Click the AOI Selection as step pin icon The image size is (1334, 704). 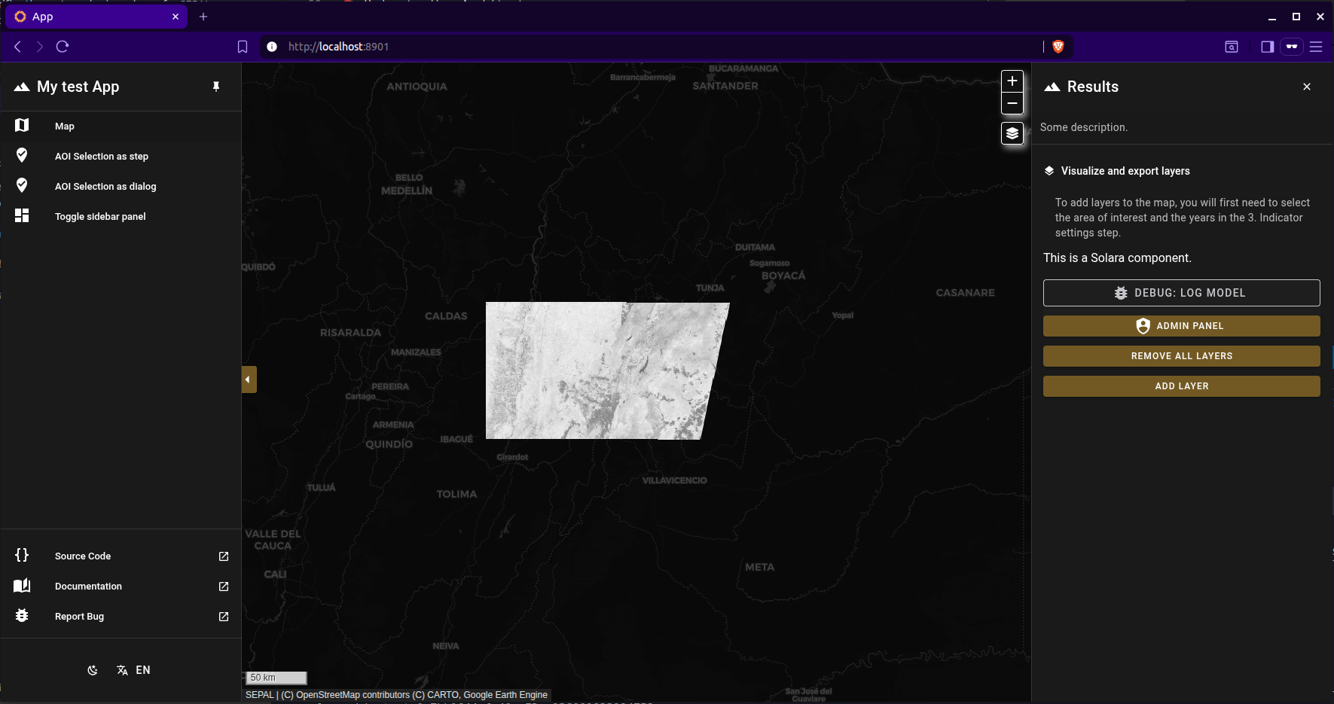tap(22, 155)
